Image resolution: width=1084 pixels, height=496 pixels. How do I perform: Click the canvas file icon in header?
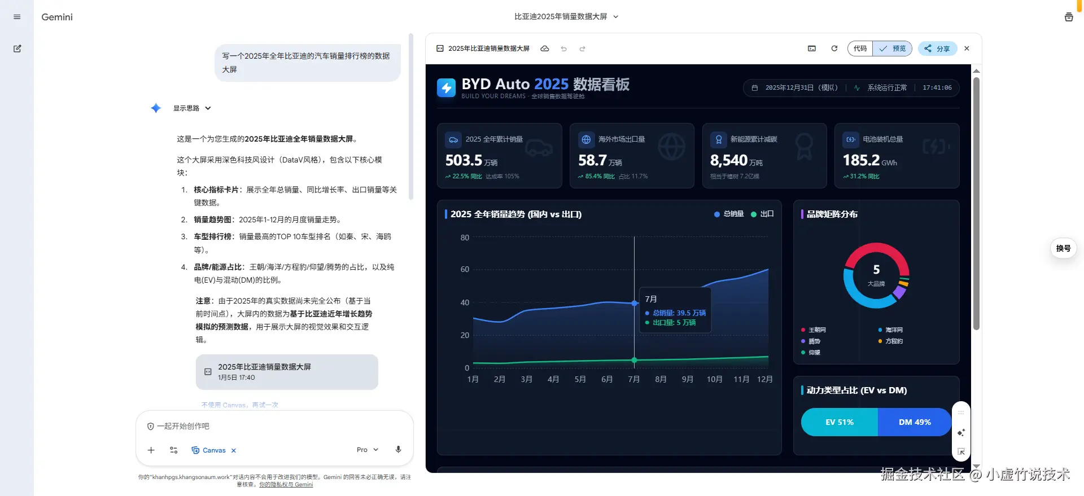(x=440, y=49)
